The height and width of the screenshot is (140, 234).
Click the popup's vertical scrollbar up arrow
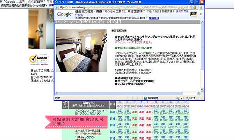coord(202,23)
